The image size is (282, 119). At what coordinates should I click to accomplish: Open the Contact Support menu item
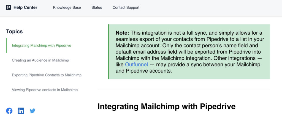pyautogui.click(x=126, y=7)
